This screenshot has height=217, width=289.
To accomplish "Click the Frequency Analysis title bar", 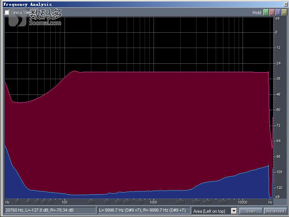I will click(x=115, y=4).
